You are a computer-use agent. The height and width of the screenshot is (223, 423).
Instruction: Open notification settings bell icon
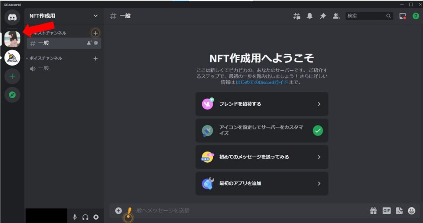[x=310, y=16]
